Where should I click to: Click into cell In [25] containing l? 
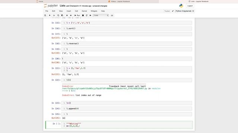(x=126, y=114)
